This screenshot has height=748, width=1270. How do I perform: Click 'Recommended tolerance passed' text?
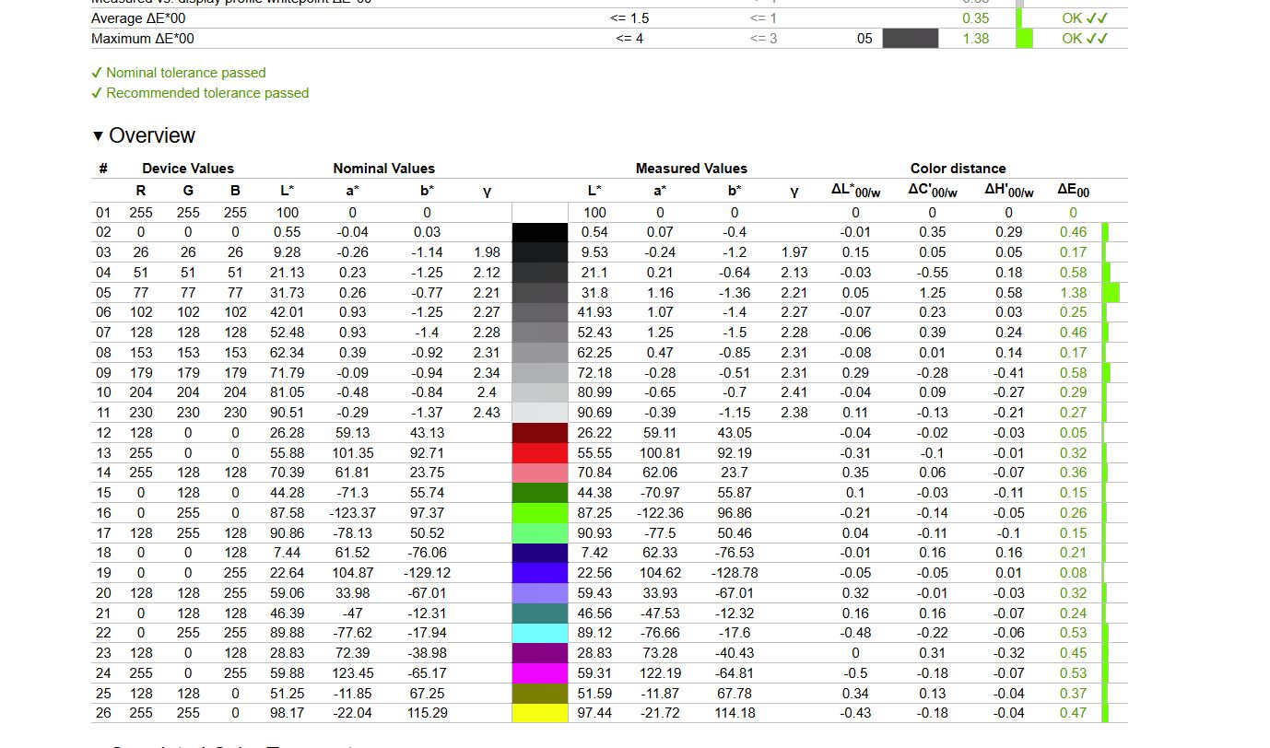click(207, 93)
